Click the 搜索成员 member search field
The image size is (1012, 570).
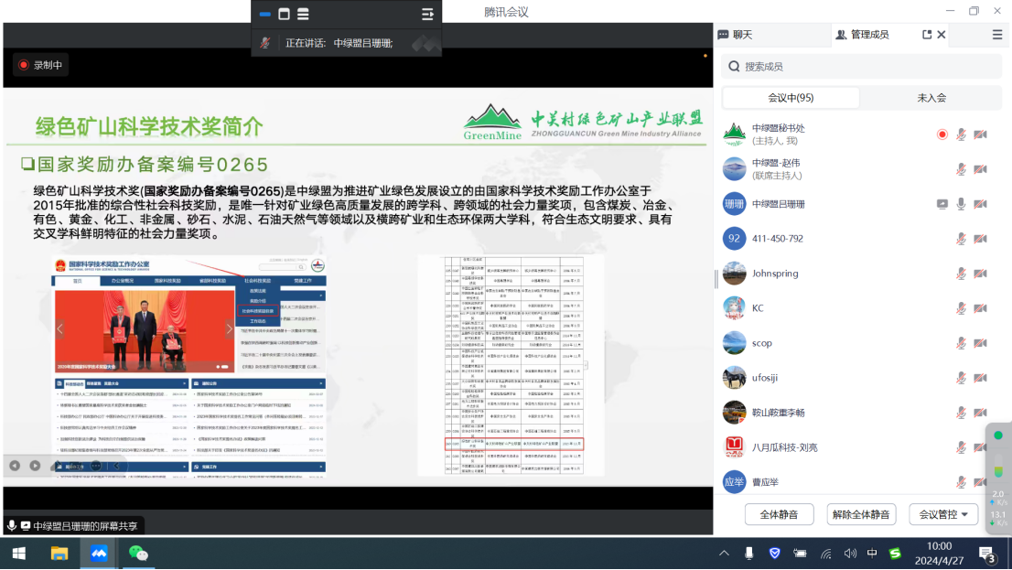862,67
